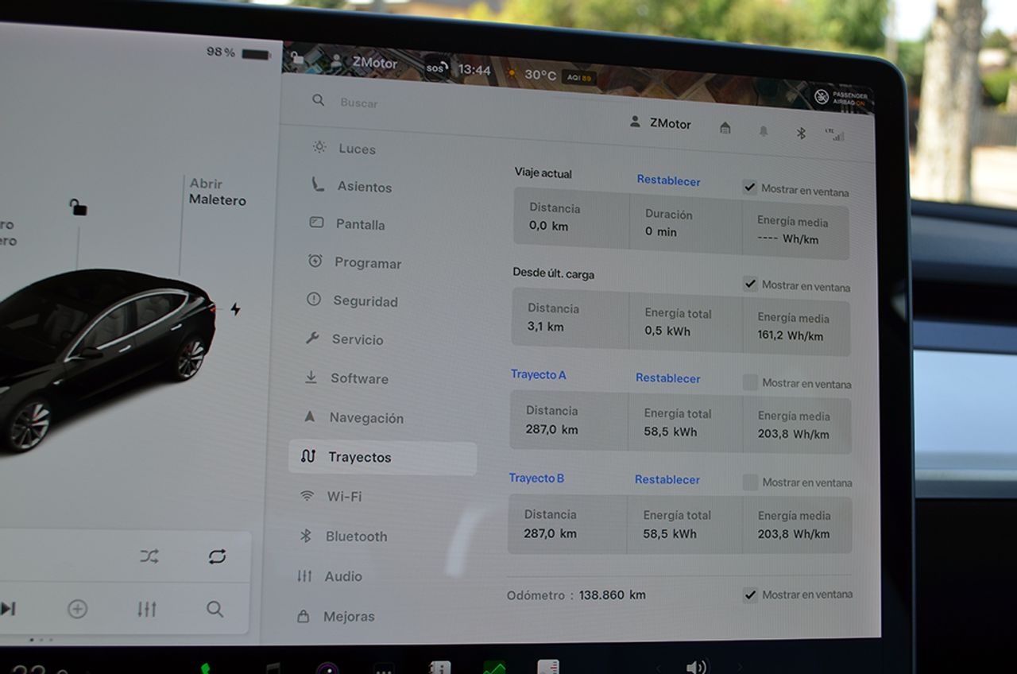Open the Bluetooth icon in header bar
Image resolution: width=1017 pixels, height=674 pixels.
pos(801,133)
